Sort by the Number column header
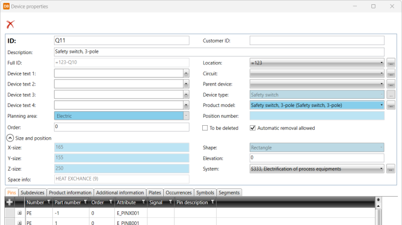The height and width of the screenshot is (225, 402). 35,202
